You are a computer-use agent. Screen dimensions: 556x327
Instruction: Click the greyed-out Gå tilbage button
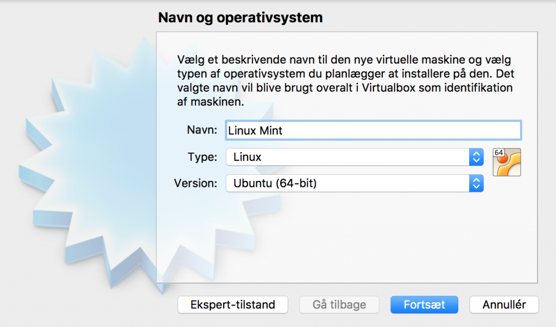[339, 305]
